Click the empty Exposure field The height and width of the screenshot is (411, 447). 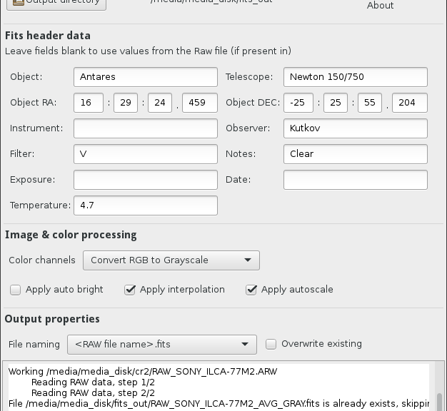pyautogui.click(x=145, y=180)
